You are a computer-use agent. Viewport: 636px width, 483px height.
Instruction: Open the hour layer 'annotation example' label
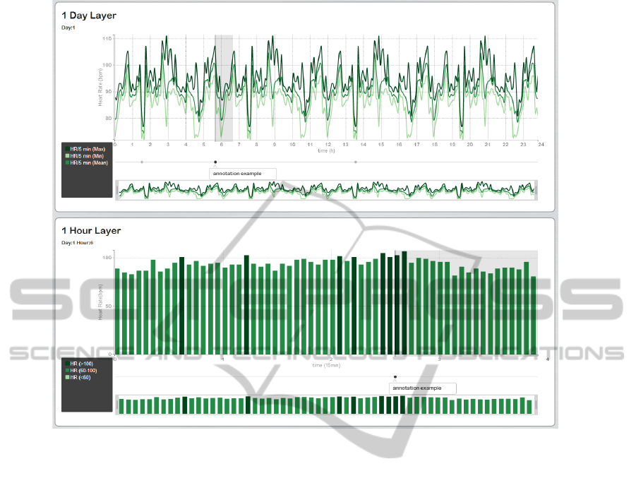pos(422,388)
